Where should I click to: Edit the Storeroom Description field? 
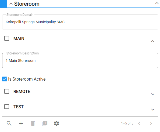80,61
